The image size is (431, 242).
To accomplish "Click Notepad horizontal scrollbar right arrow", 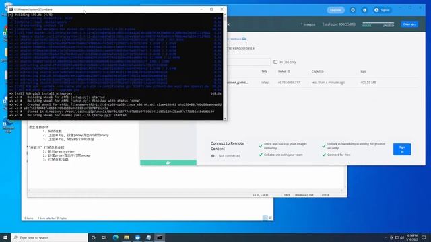I will tap(341, 190).
